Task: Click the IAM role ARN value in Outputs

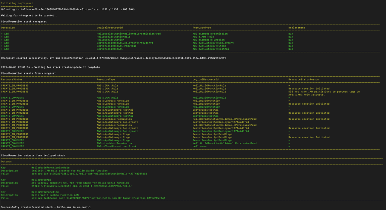Action: click(x=89, y=174)
